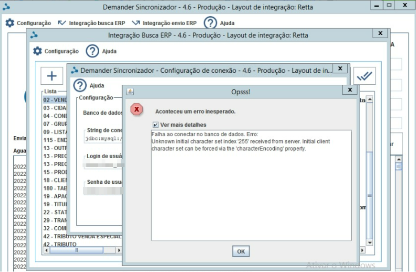Select list item 19 - TITU

coord(55,204)
